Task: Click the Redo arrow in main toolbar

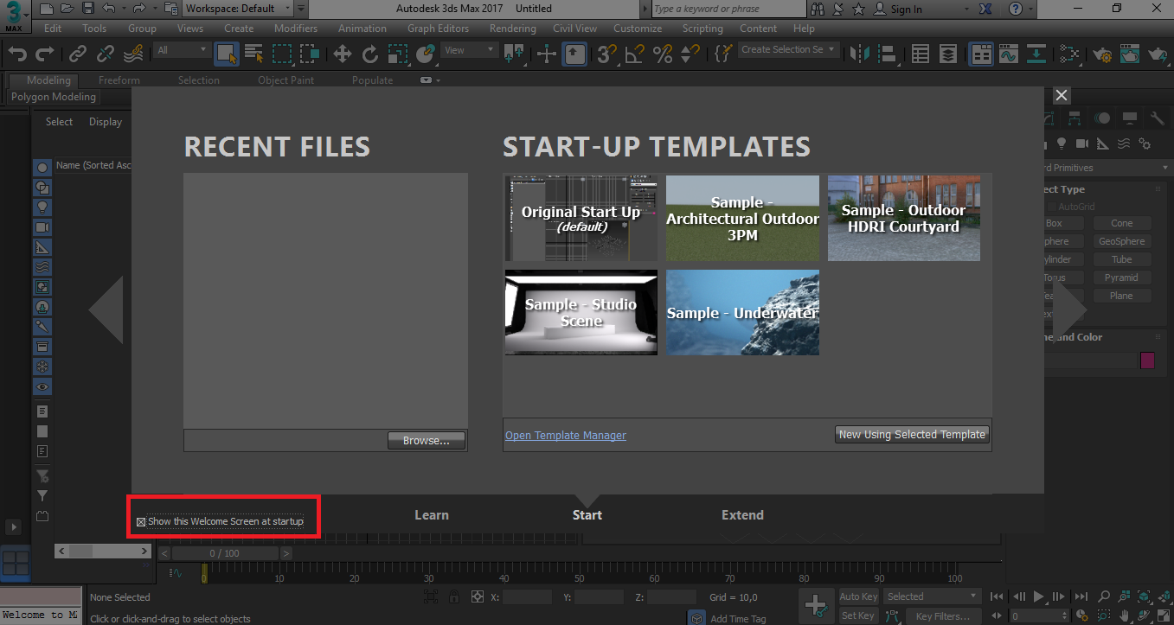Action: pos(45,54)
